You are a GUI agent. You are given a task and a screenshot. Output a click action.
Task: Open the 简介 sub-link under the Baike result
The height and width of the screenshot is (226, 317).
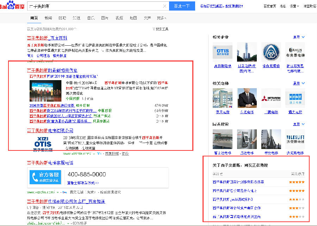[30, 56]
